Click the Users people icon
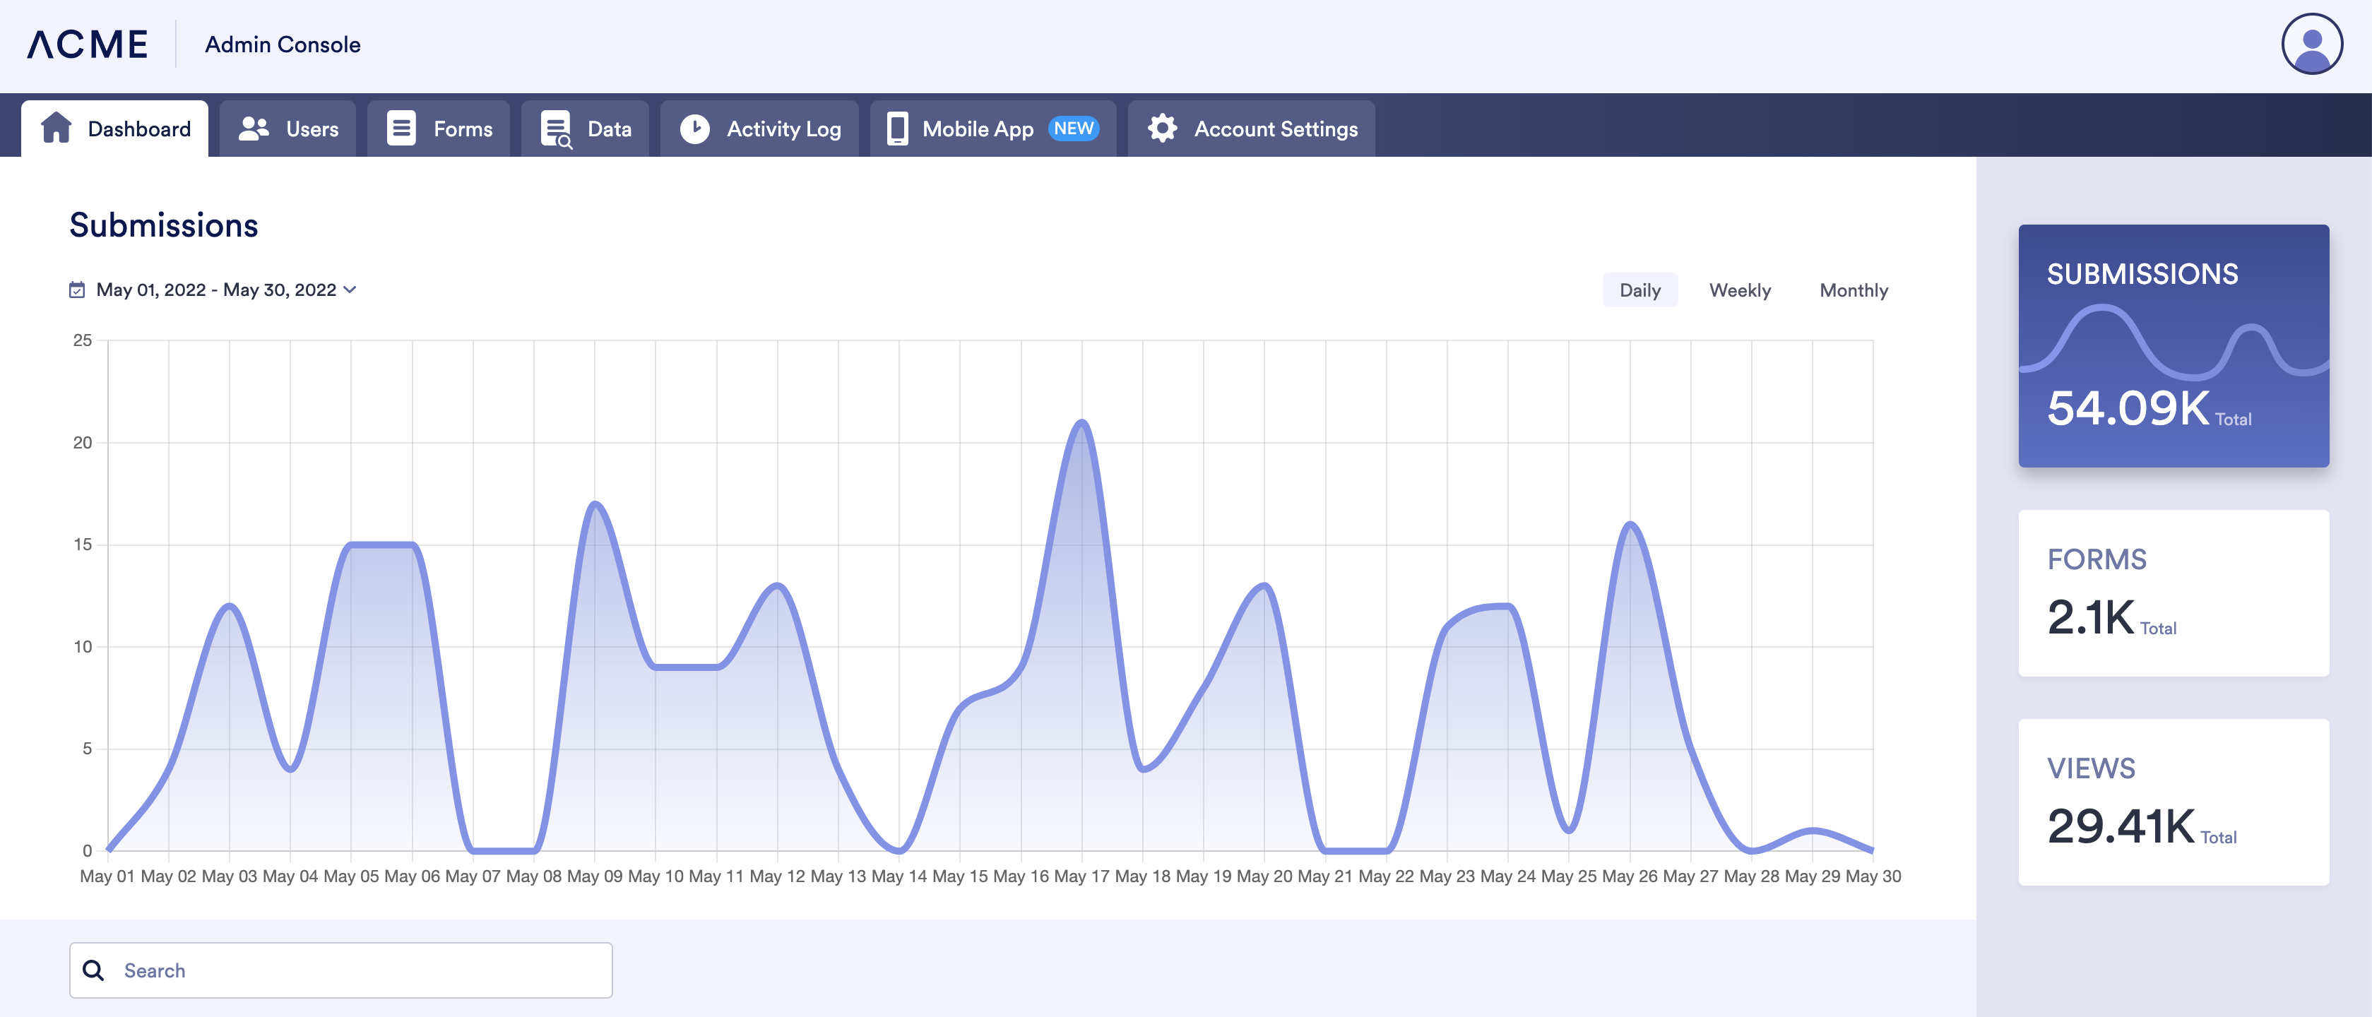 coord(253,128)
